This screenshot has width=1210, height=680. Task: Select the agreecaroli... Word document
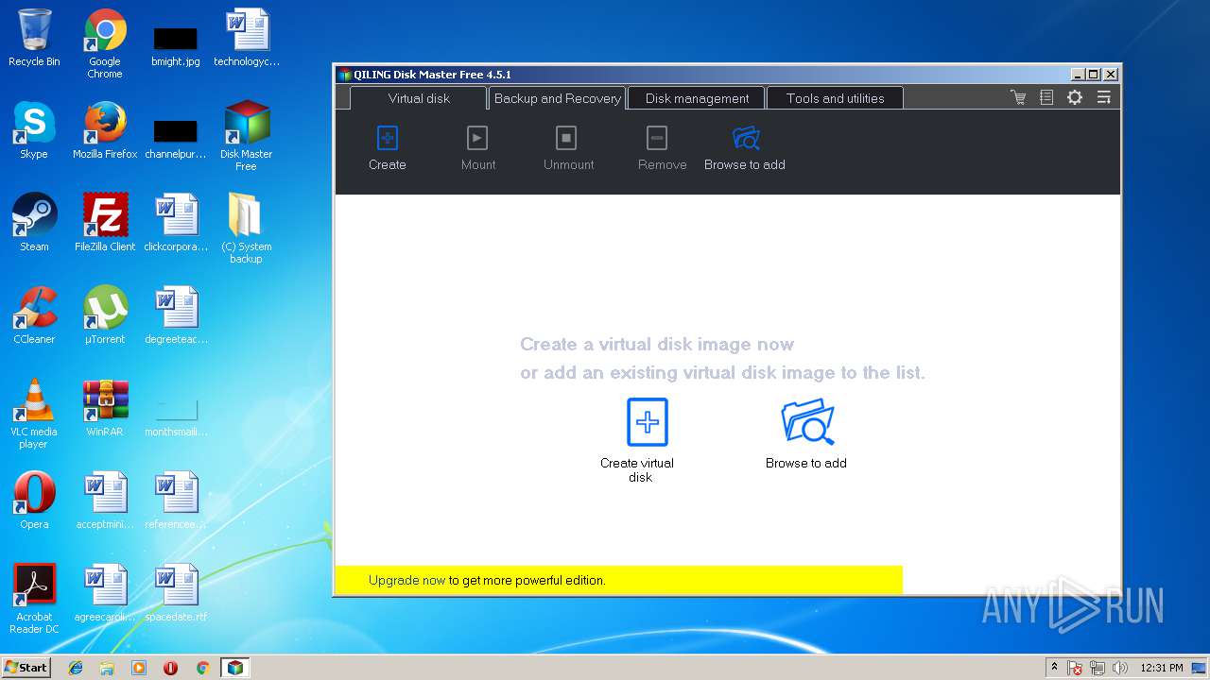pyautogui.click(x=105, y=594)
